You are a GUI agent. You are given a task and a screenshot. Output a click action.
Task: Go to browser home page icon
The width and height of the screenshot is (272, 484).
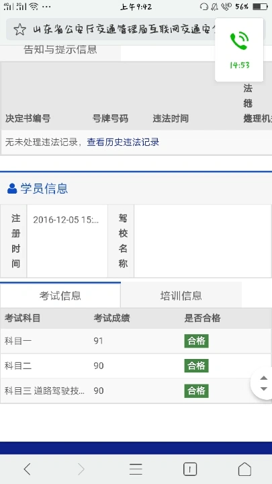click(x=244, y=469)
